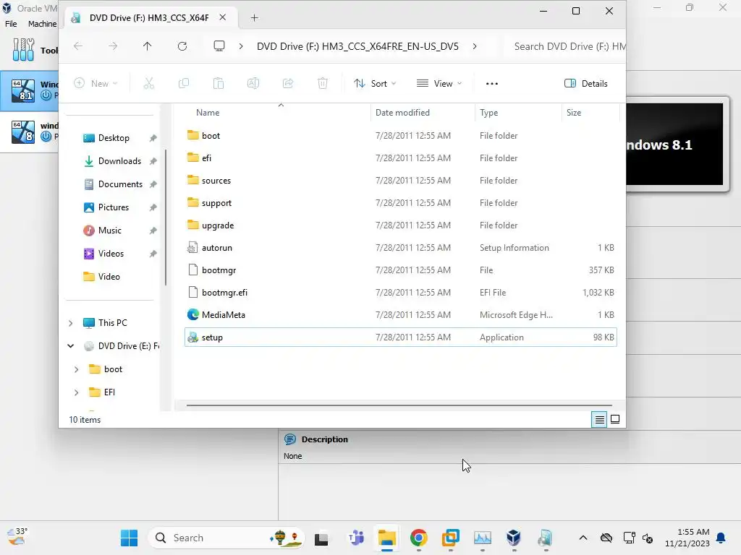
Task: Expand the EFI folder tree node
Action: (x=76, y=392)
